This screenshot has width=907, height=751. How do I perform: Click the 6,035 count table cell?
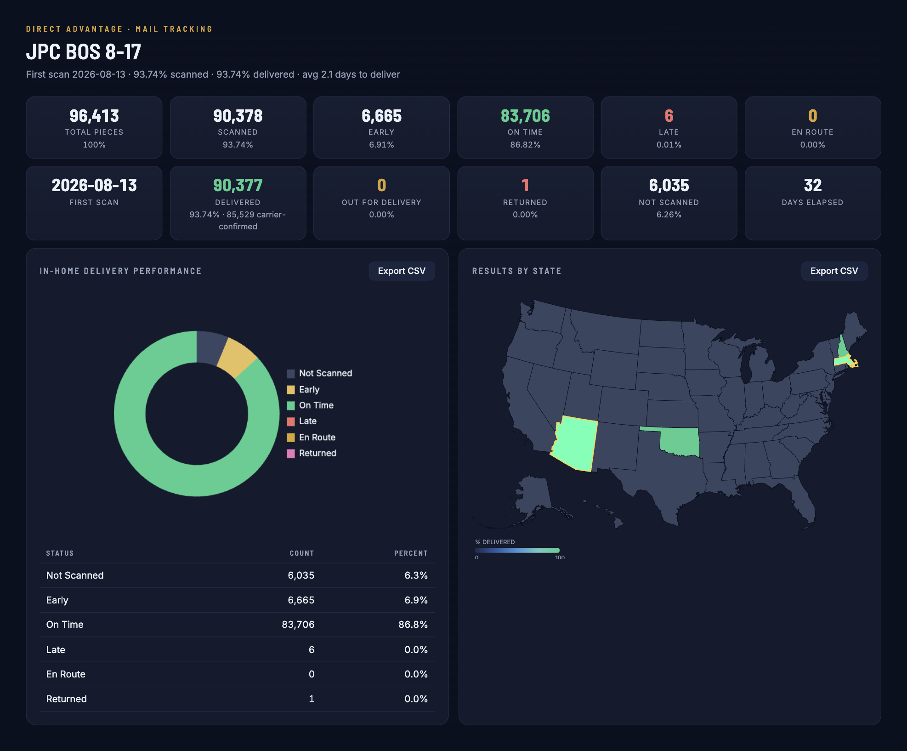coord(301,575)
